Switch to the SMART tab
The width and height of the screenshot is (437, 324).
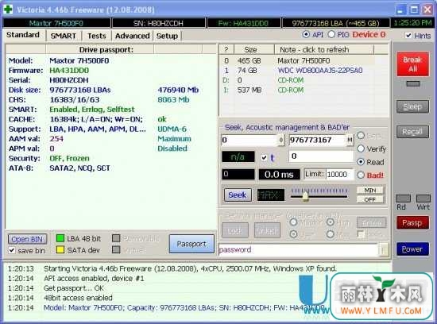[x=64, y=36]
